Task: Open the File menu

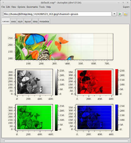Action: pos(3,7)
